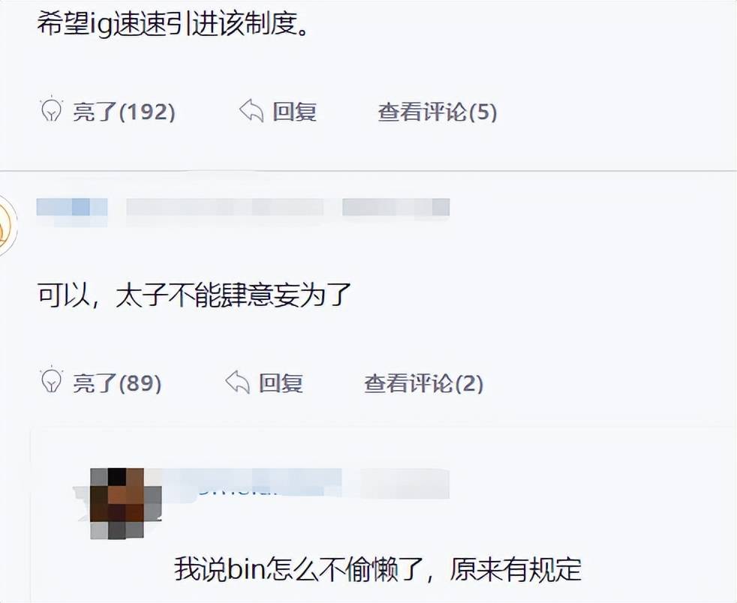Open the blurred blue username of second commenter
The height and width of the screenshot is (603, 737).
pos(72,207)
